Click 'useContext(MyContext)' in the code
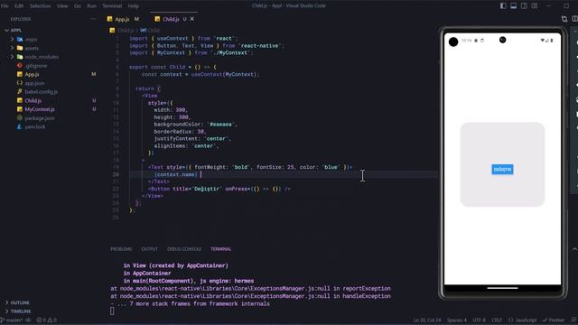578x325 pixels. [x=225, y=74]
